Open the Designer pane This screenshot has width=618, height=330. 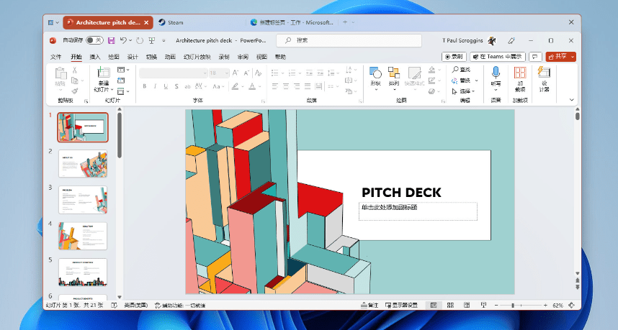click(545, 73)
